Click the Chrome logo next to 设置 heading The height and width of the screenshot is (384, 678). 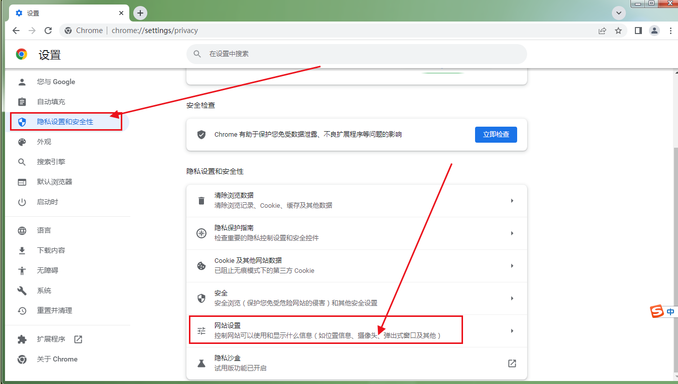22,55
